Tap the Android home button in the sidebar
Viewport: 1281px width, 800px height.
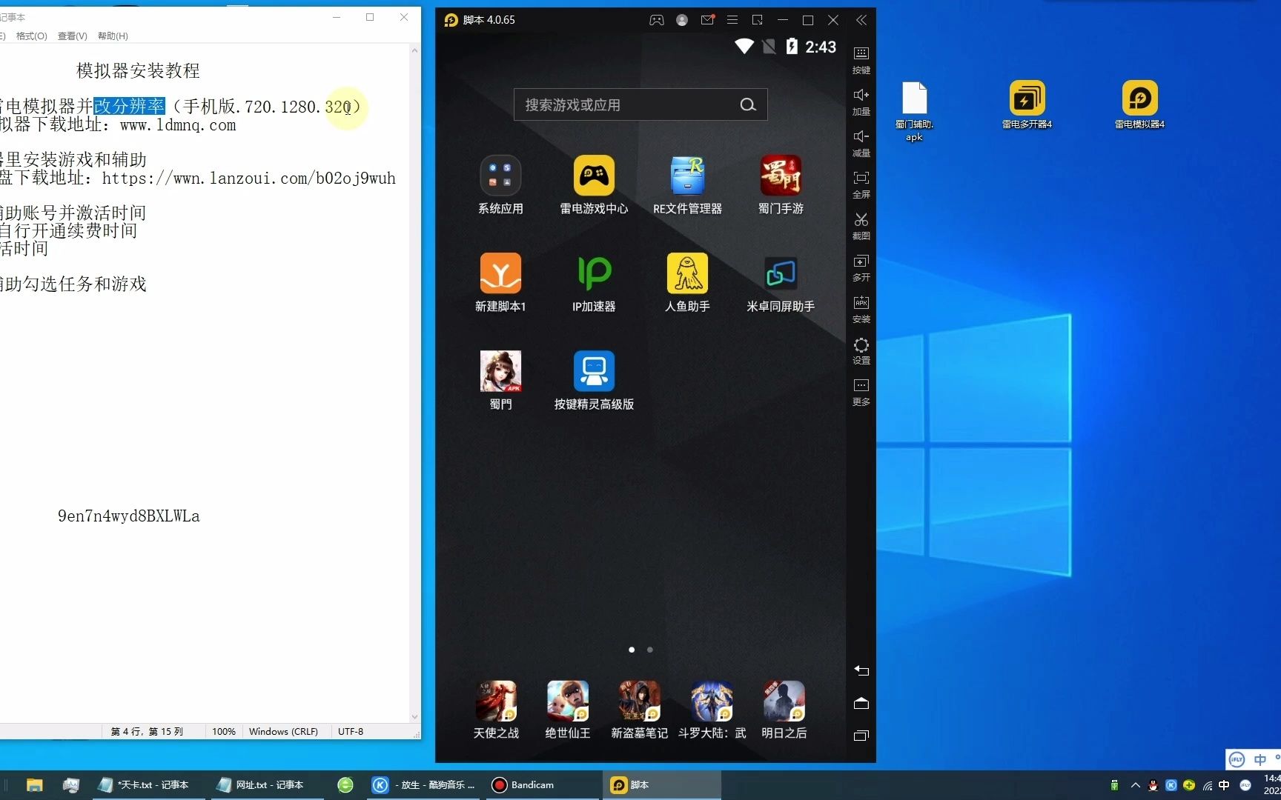tap(861, 703)
